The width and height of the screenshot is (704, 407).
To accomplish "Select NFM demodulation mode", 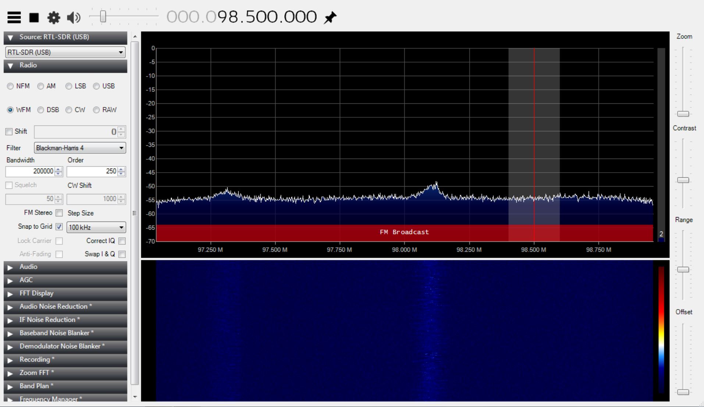I will [10, 86].
